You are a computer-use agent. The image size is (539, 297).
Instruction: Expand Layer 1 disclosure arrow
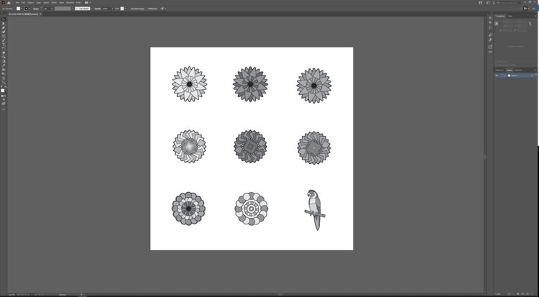505,75
